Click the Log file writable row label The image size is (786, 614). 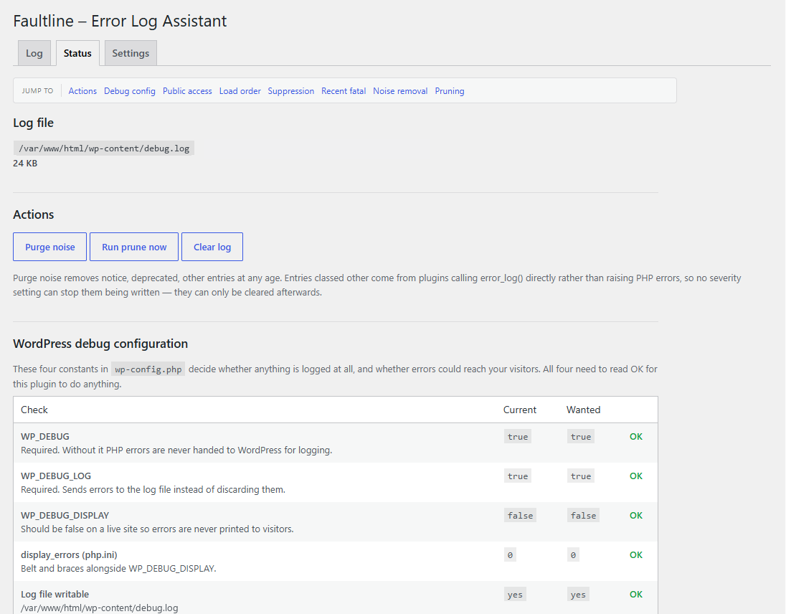(55, 595)
